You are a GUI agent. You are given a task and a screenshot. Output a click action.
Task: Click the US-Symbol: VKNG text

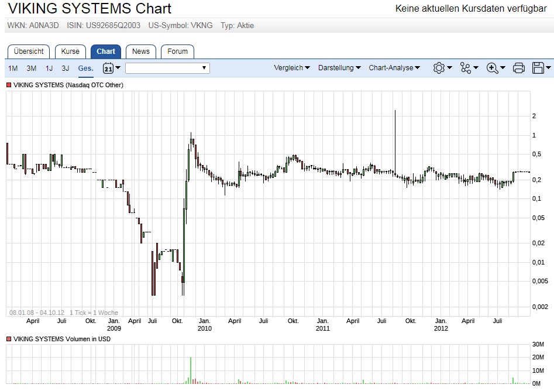181,25
